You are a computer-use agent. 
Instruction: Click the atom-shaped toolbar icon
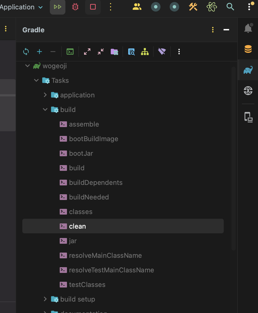pyautogui.click(x=212, y=7)
